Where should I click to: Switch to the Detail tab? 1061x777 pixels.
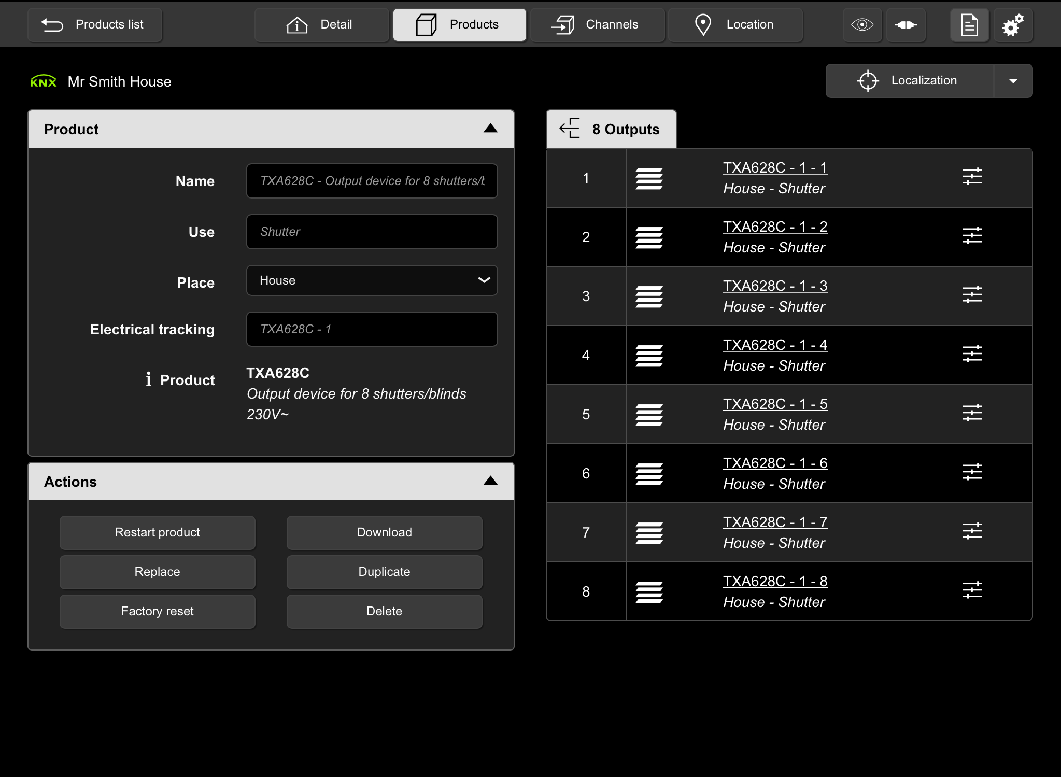click(x=321, y=24)
